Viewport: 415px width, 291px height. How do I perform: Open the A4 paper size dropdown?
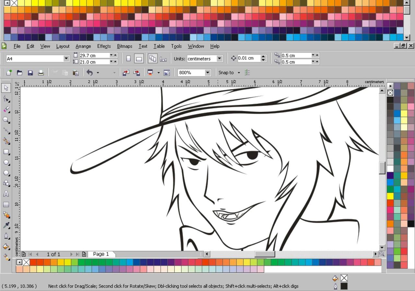tap(66, 59)
